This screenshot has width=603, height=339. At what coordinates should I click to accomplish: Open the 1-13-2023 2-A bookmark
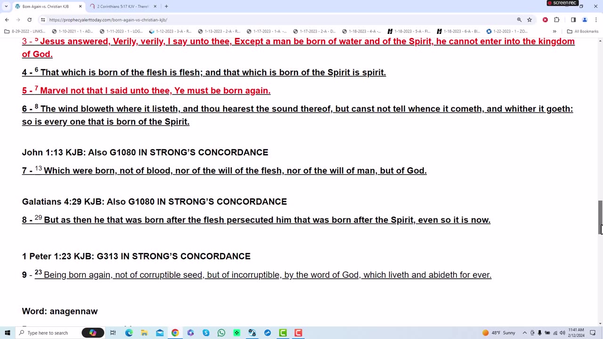219,32
